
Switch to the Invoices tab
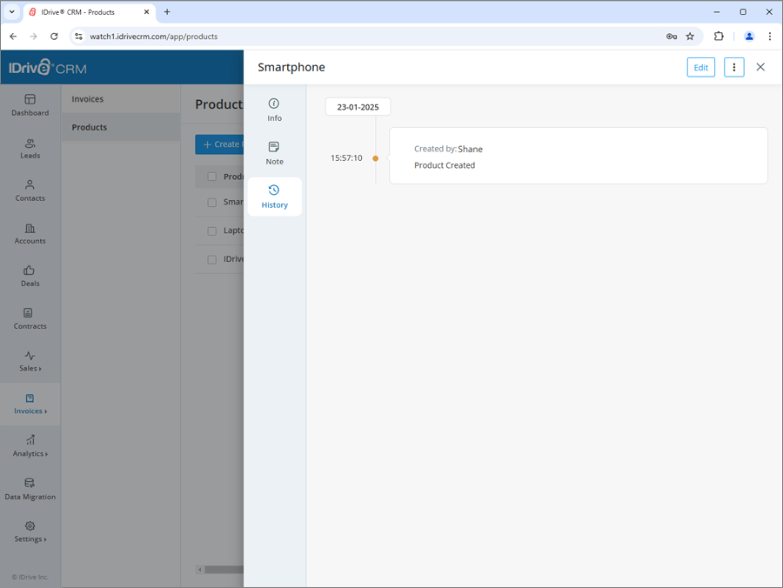(x=88, y=98)
